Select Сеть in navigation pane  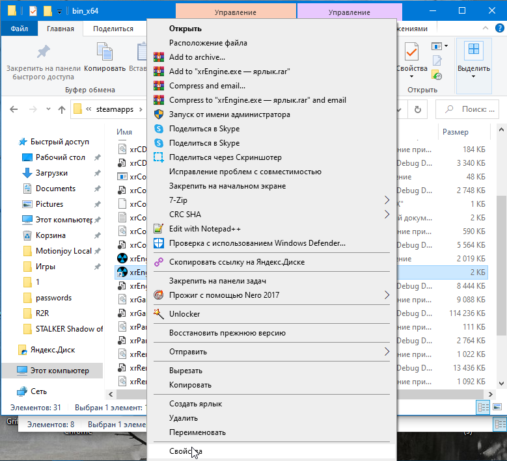click(38, 391)
